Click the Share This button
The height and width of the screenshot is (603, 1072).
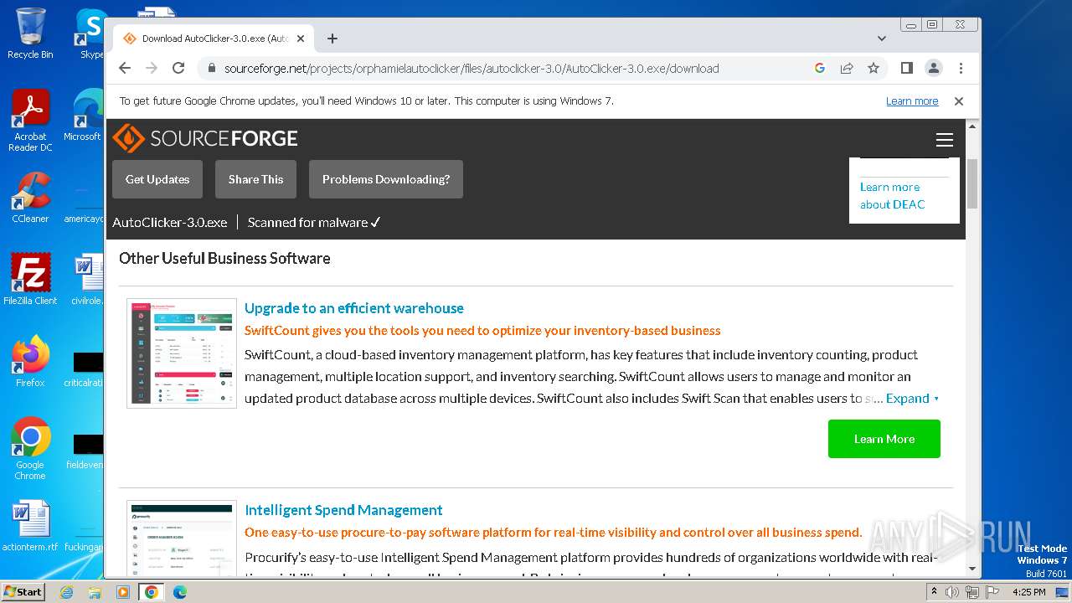(255, 179)
